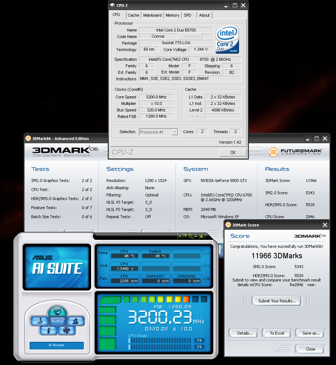This screenshot has height=365, width=336.
Task: Click the Instructions field in CPU-Z
Action: tap(190, 79)
